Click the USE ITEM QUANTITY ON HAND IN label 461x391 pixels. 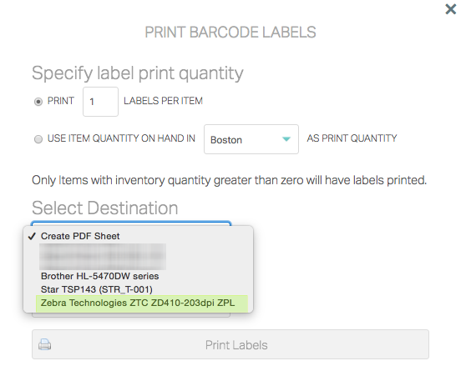click(x=121, y=138)
